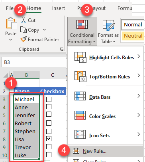Expand Data Bars submenu arrow
145x162 pixels.
139,96
